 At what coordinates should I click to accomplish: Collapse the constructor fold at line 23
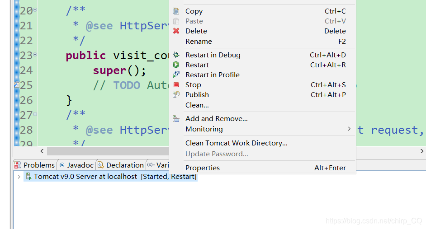[x=35, y=55]
